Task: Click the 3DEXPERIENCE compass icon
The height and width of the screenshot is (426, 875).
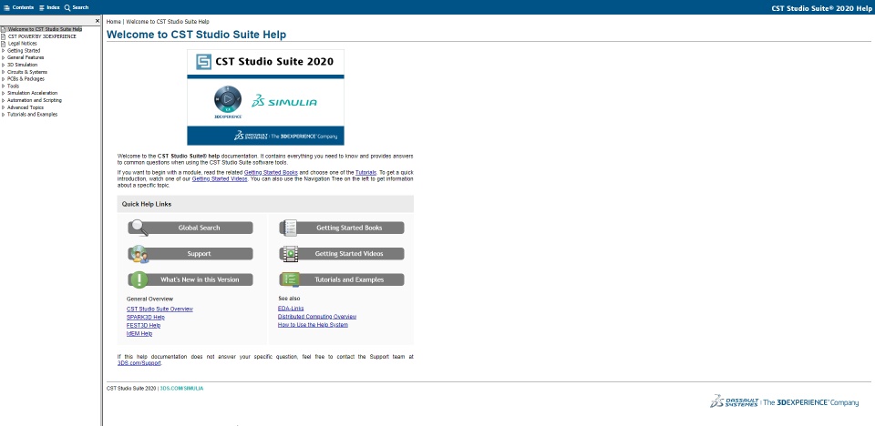Action: (x=228, y=100)
